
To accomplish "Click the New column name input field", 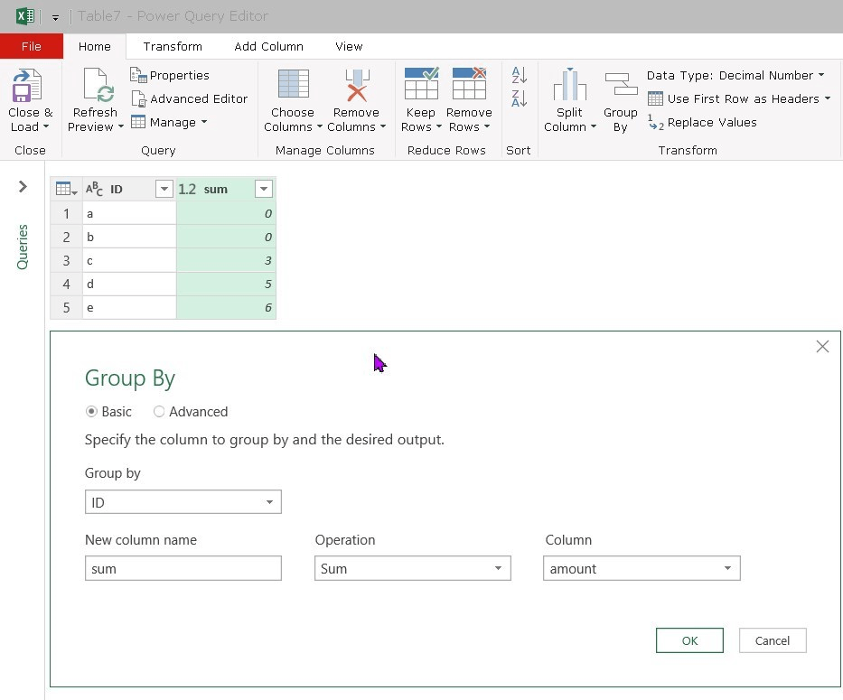I will pos(183,568).
